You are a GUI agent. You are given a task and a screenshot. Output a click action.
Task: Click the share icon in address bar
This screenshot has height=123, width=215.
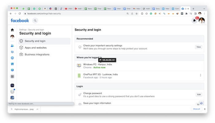pos(132,14)
